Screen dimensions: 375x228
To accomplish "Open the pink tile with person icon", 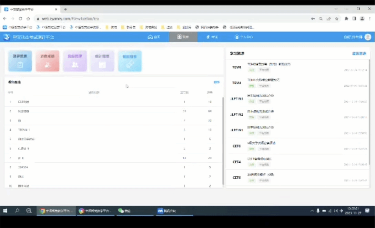I will coord(47,61).
